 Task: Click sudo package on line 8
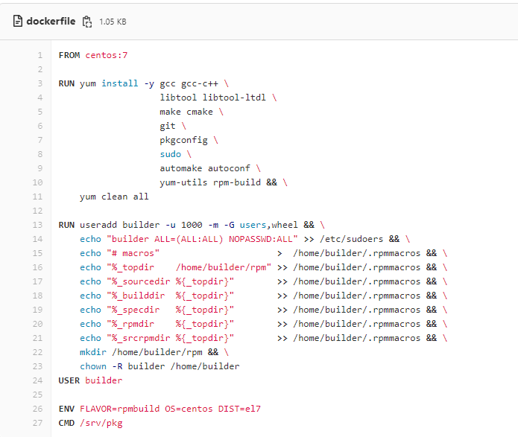(x=171, y=154)
